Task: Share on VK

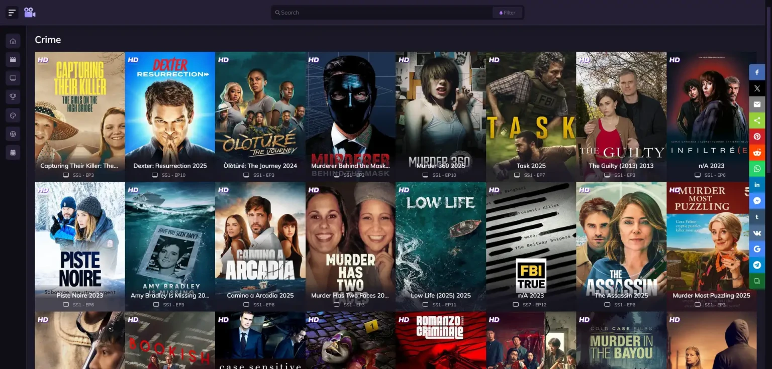Action: (x=757, y=233)
